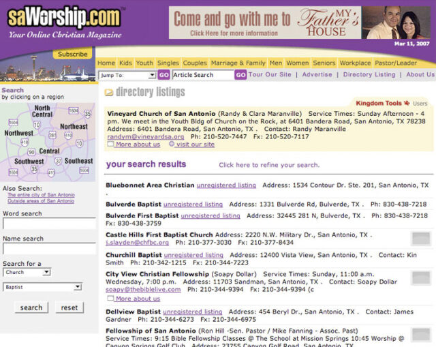
Task: Click GO button next to Article Search
Action: pyautogui.click(x=240, y=75)
